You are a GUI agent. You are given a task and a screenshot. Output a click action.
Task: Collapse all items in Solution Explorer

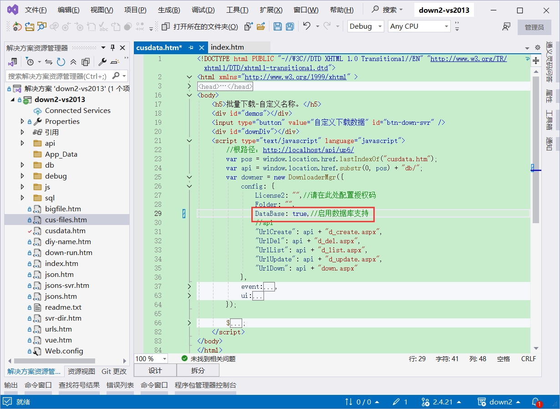click(73, 62)
